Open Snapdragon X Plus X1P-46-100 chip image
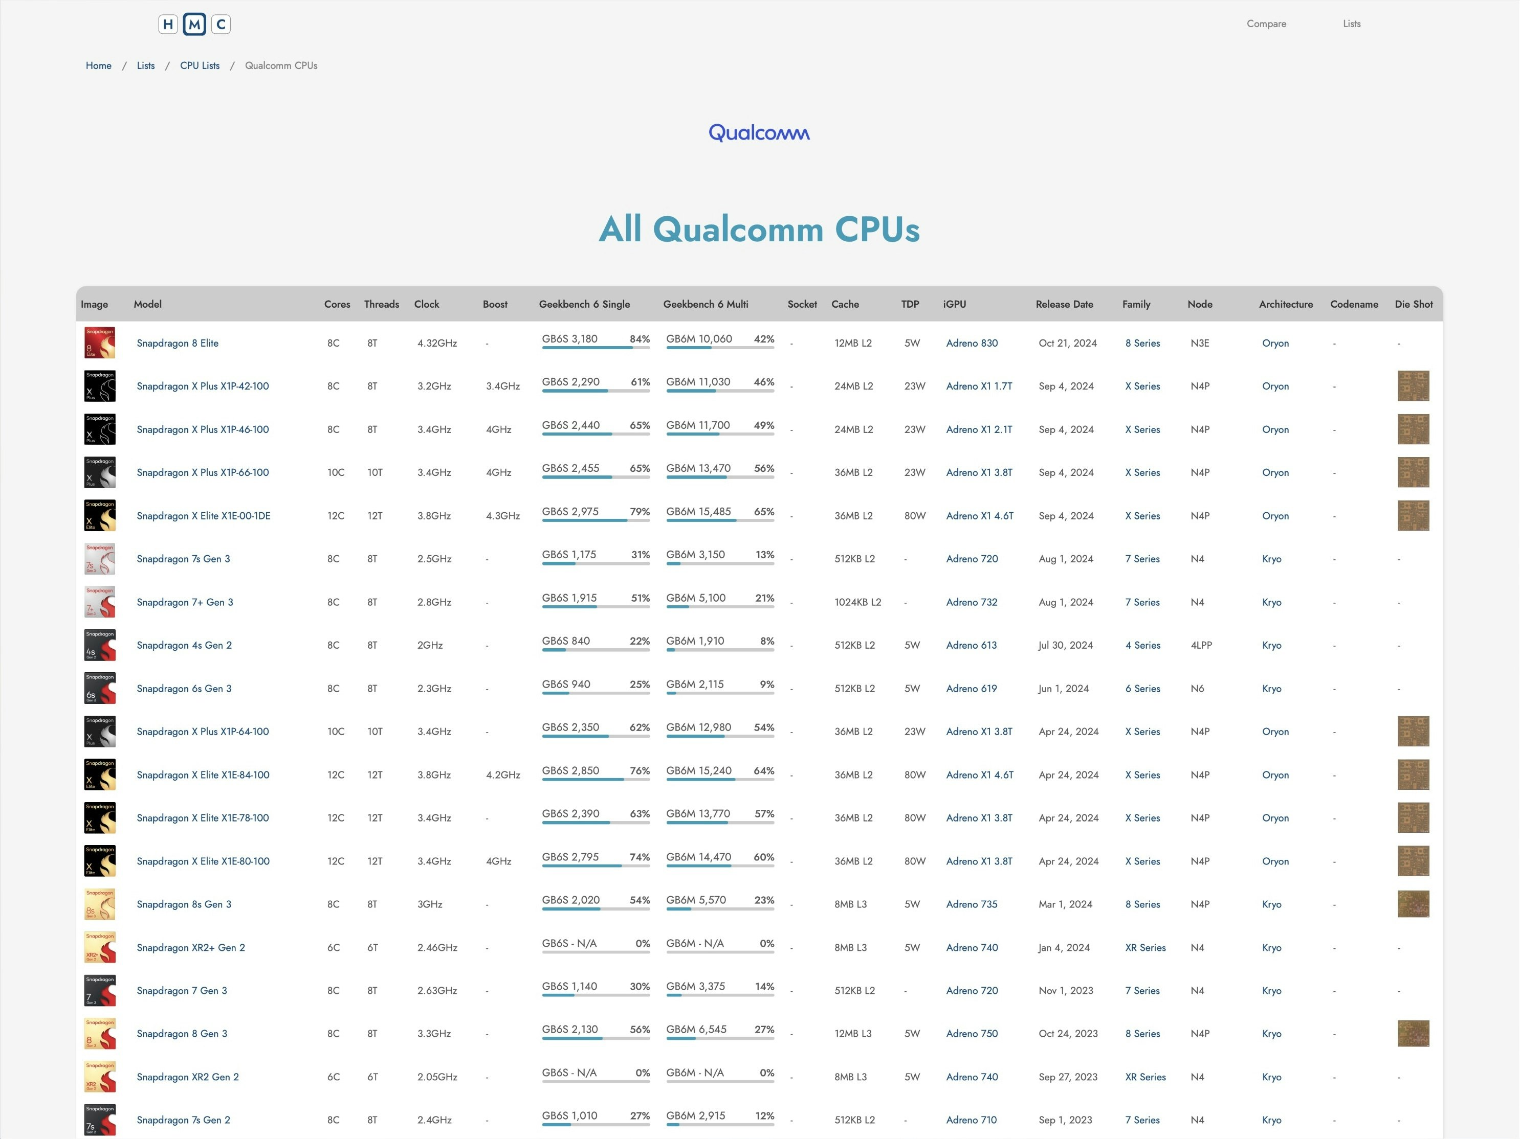 coord(100,429)
